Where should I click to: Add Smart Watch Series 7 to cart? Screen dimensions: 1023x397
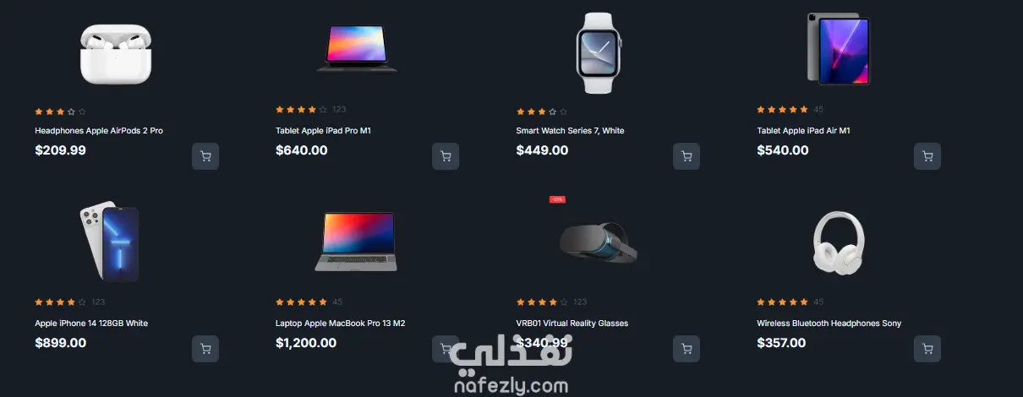pyautogui.click(x=687, y=156)
